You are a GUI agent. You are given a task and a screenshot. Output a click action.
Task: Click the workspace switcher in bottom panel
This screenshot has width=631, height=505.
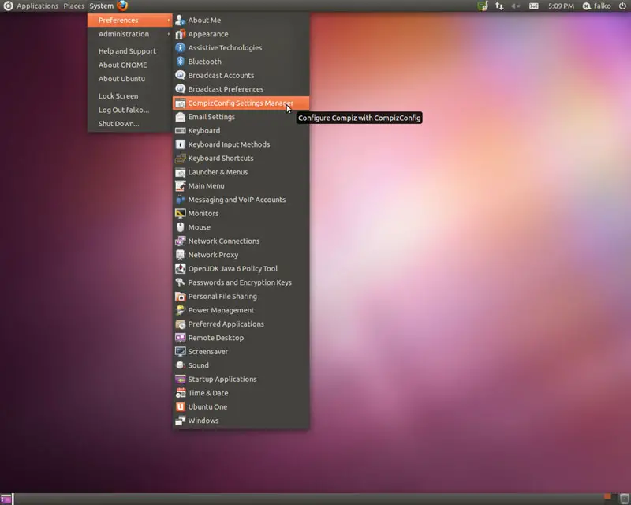(x=610, y=499)
